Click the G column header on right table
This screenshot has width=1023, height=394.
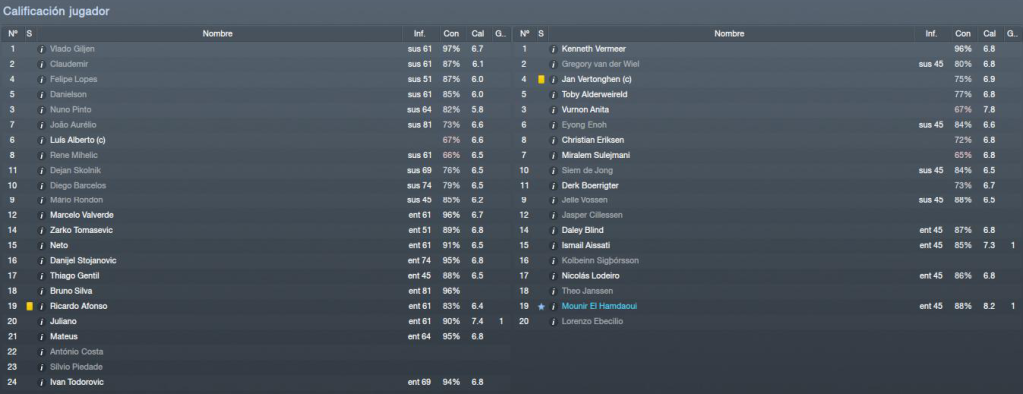(x=1011, y=33)
